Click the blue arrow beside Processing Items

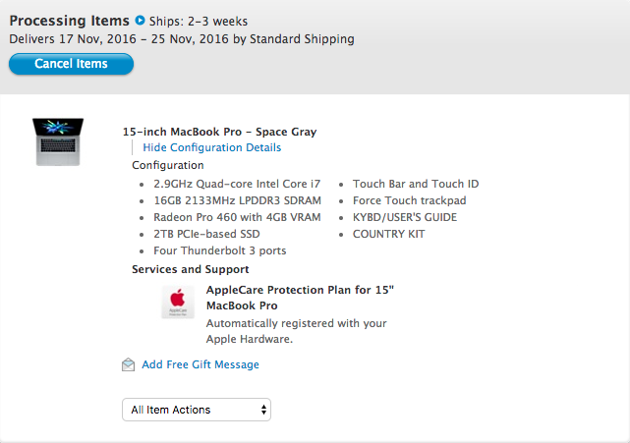140,21
